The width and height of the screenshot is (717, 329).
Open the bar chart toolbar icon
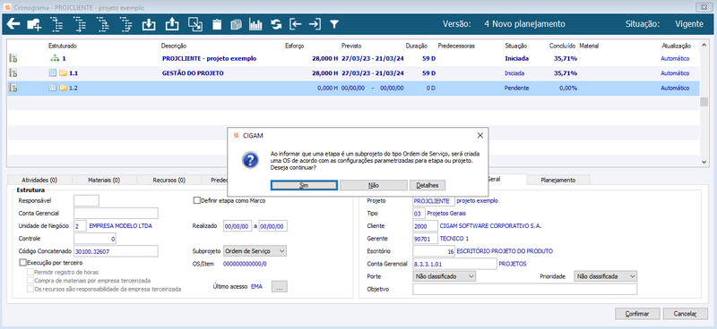(x=255, y=25)
